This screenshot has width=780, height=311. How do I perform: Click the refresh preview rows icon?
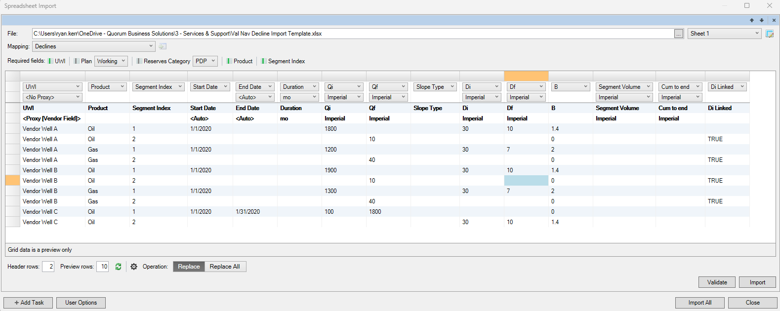coord(118,267)
